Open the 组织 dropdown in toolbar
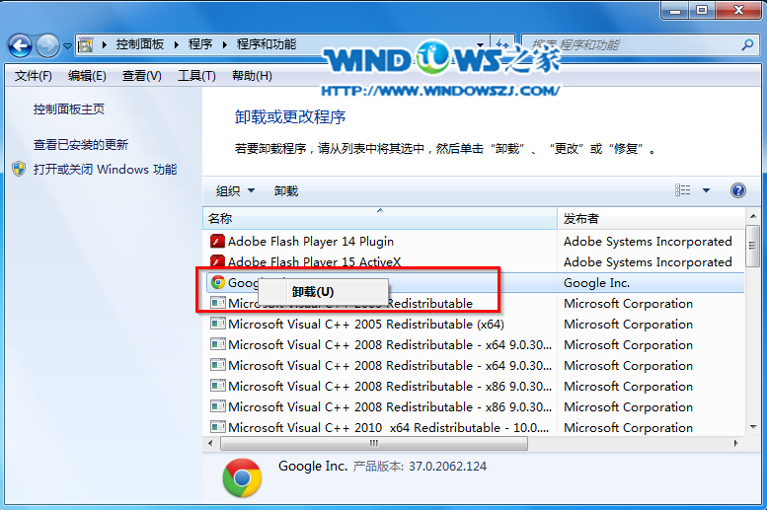 pyautogui.click(x=235, y=190)
